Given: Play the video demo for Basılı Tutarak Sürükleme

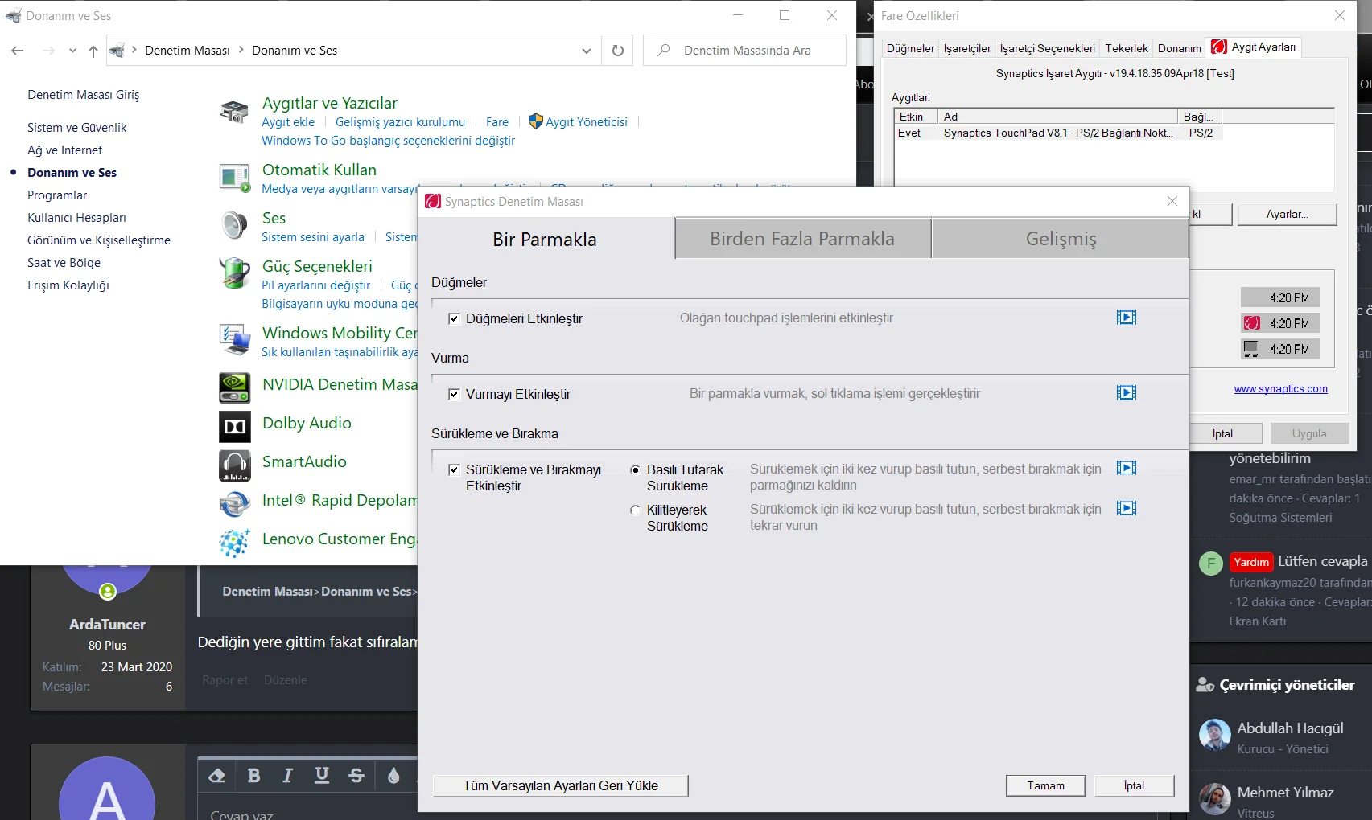Looking at the screenshot, I should click(x=1126, y=468).
